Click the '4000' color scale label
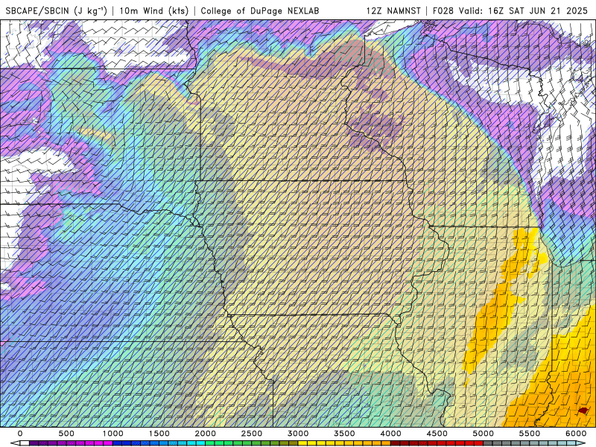The width and height of the screenshot is (596, 447). pyautogui.click(x=391, y=434)
